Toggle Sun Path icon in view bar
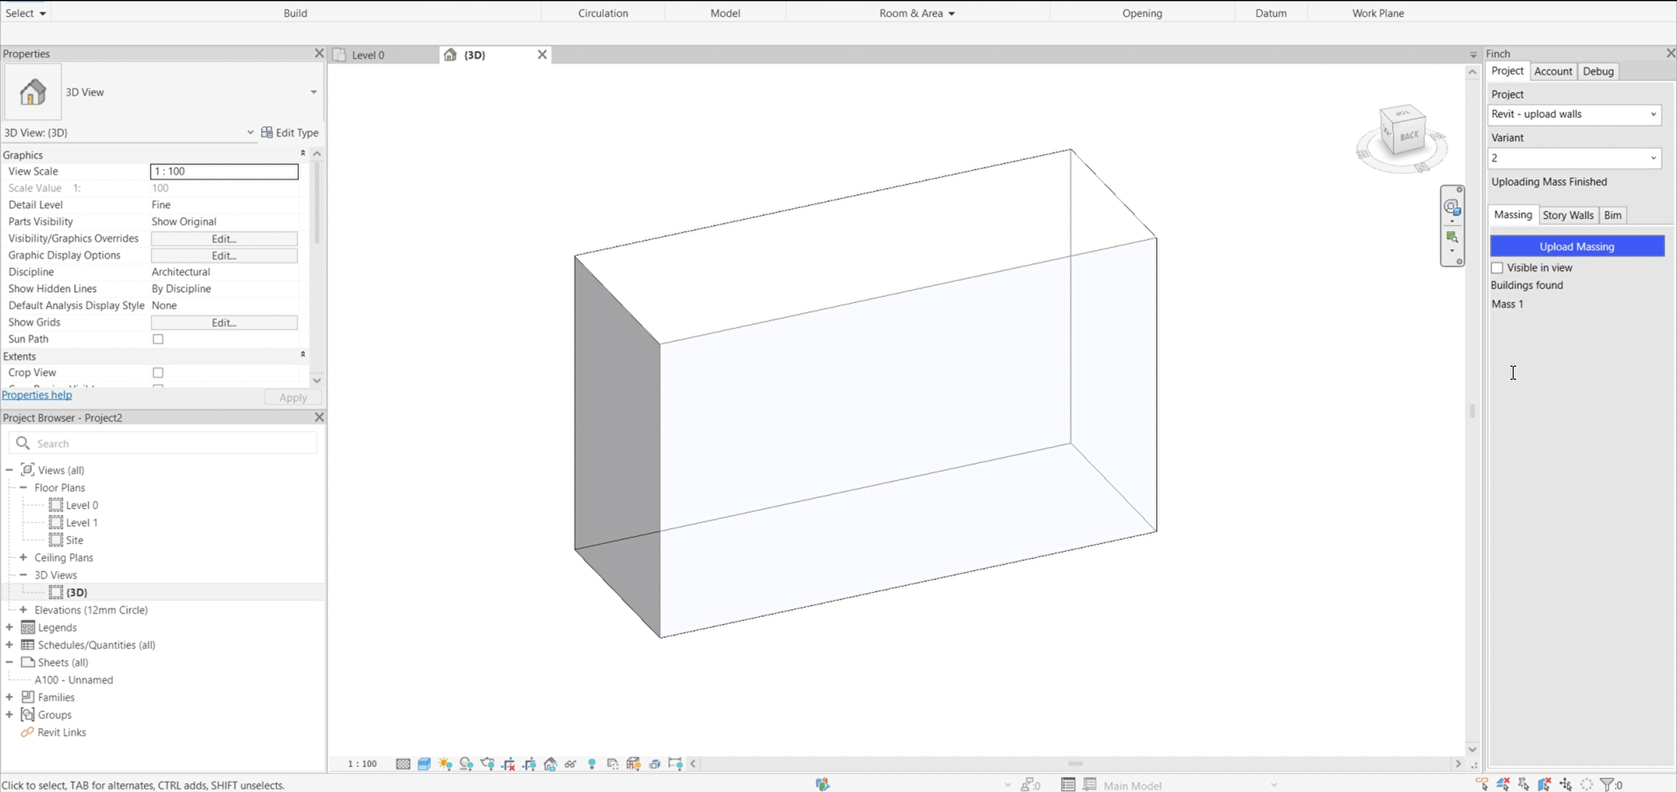The image size is (1677, 792). [445, 764]
